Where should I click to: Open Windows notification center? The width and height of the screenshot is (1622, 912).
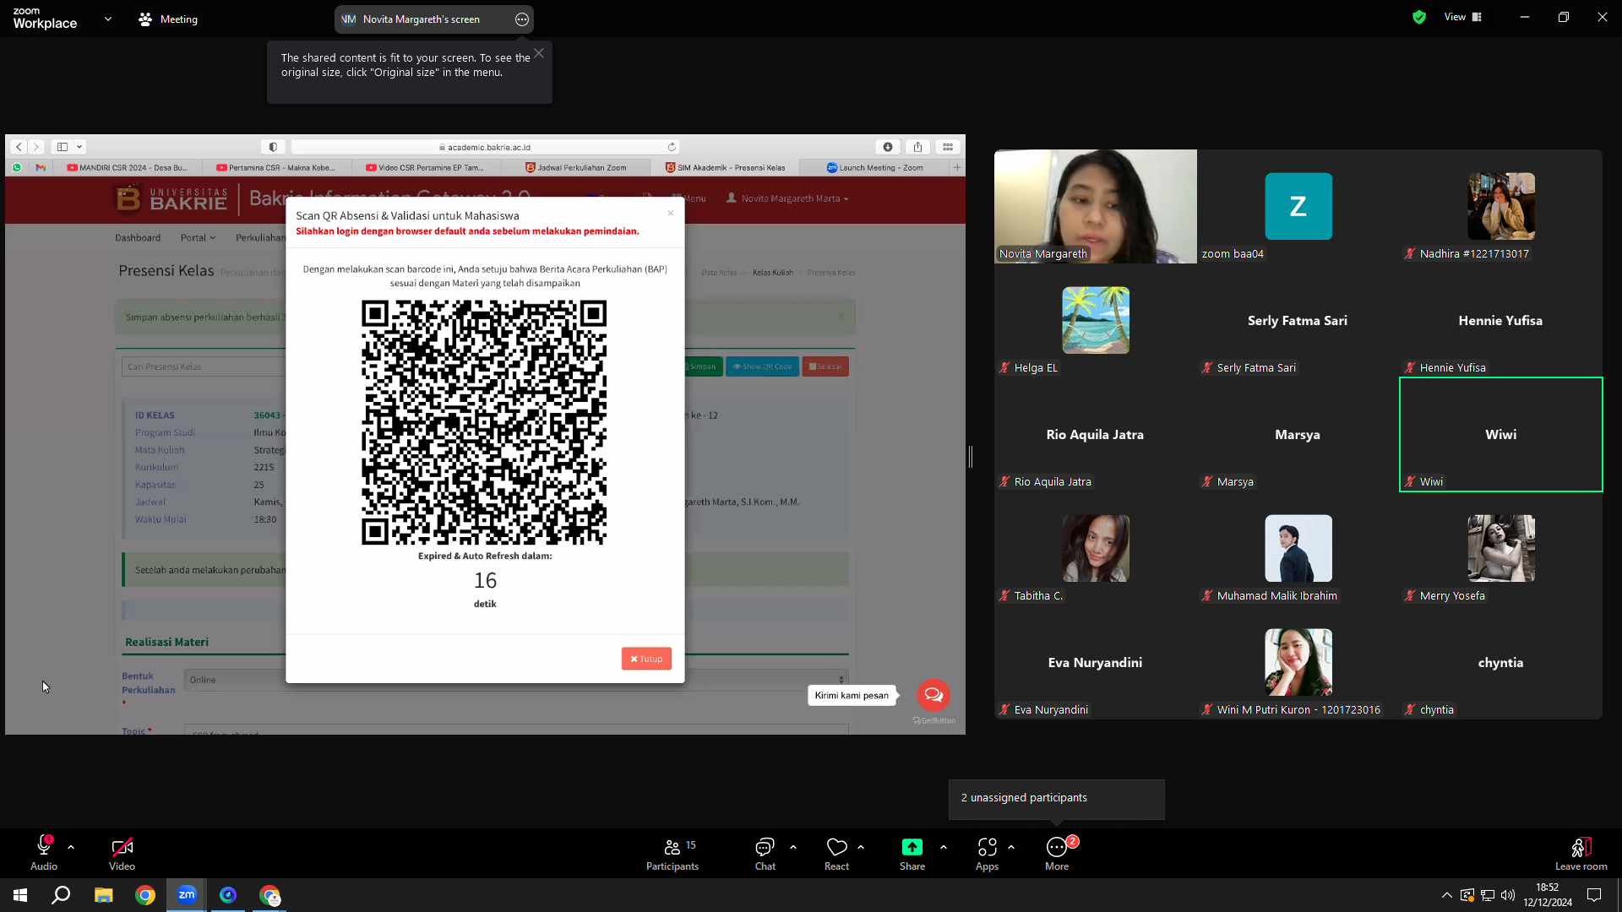click(x=1594, y=895)
